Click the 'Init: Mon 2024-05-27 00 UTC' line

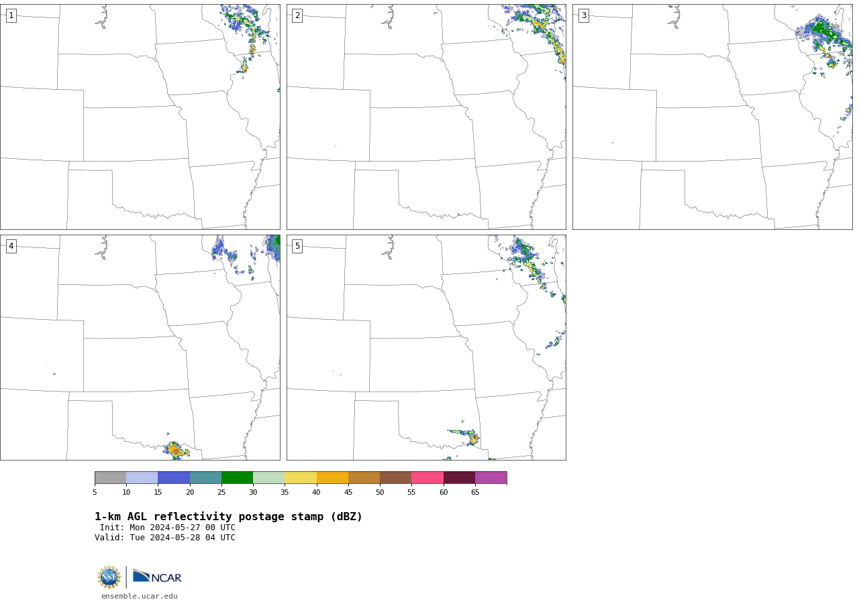click(x=168, y=528)
